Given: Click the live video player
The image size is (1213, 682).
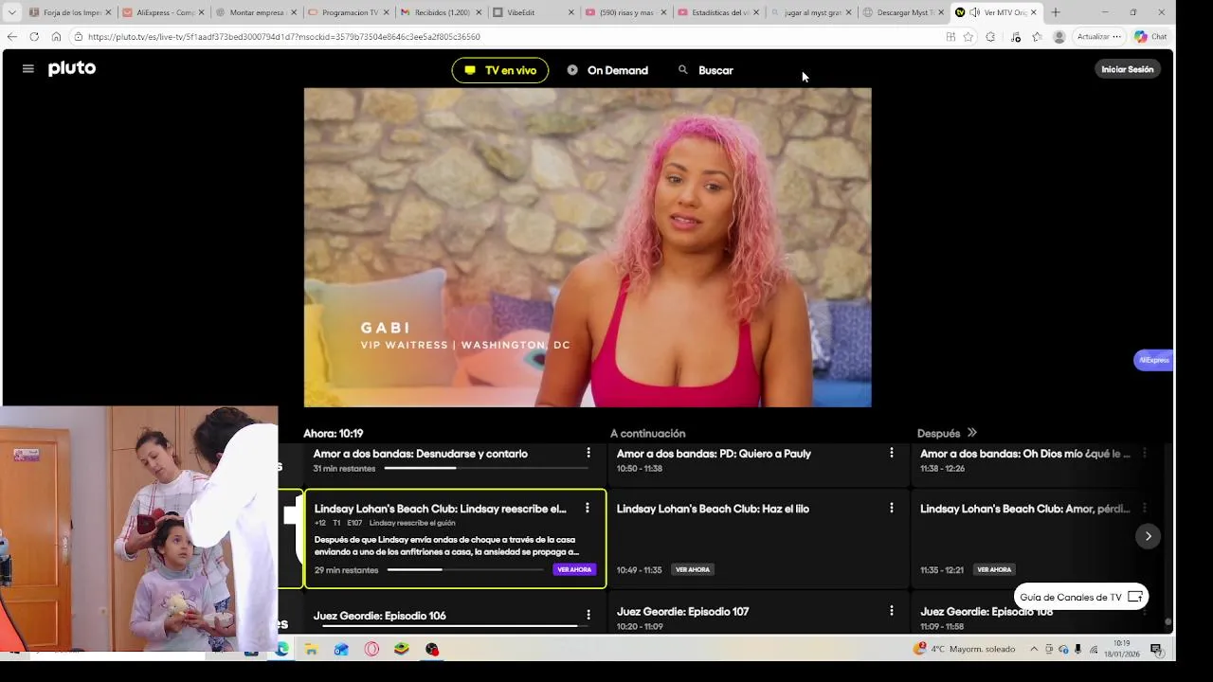Looking at the screenshot, I should click(x=588, y=247).
